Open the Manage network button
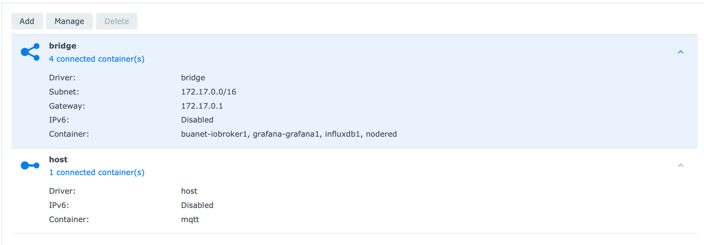Viewport: 704px width, 245px height. [x=69, y=21]
